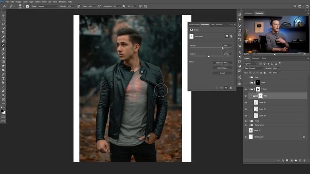Open the layer Kind filter dropdown
This screenshot has height=174, width=310.
(251, 64)
